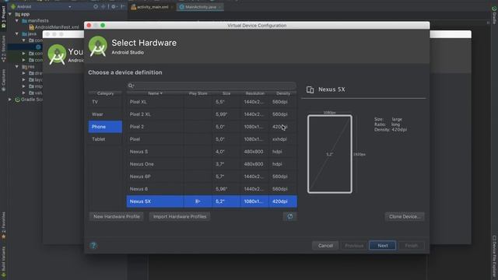The height and width of the screenshot is (280, 498).
Task: Sort by the Size column header
Action: (226, 93)
